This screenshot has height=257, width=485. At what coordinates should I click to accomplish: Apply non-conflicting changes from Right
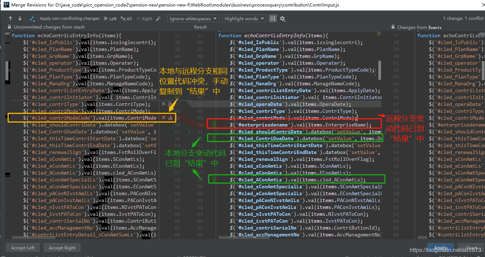[x=144, y=19]
